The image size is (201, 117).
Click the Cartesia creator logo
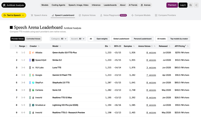click(33, 90)
